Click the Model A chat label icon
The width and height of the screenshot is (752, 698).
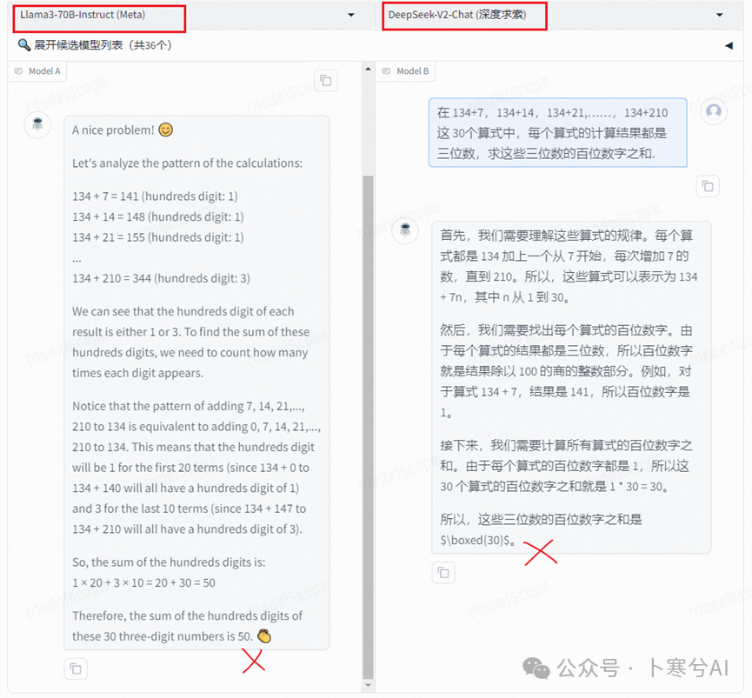pos(19,71)
